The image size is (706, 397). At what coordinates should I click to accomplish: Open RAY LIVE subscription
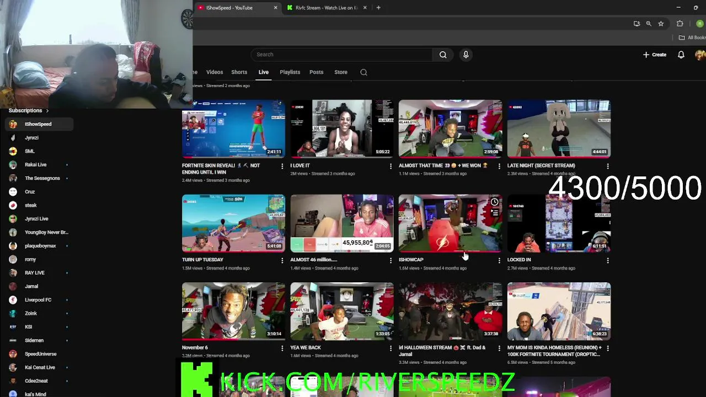[38, 273]
